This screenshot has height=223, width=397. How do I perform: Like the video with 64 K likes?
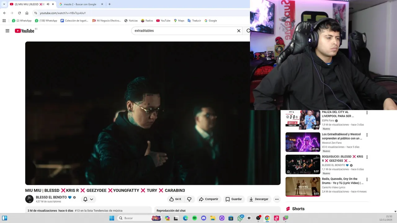(175, 199)
